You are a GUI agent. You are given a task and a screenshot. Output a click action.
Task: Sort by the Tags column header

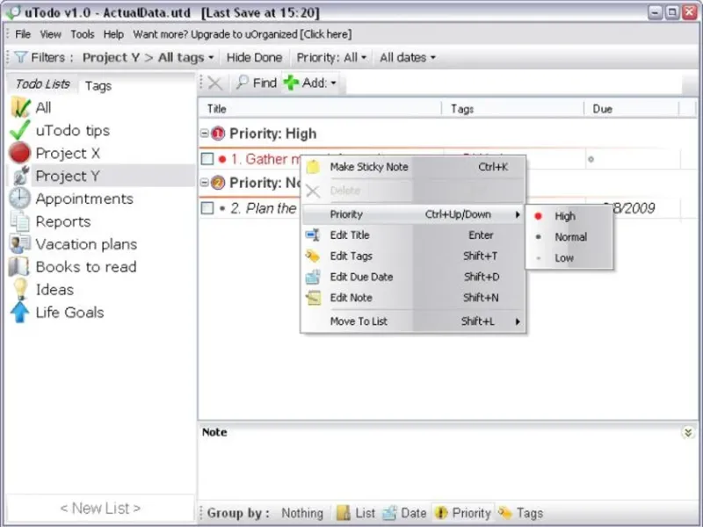pyautogui.click(x=513, y=109)
